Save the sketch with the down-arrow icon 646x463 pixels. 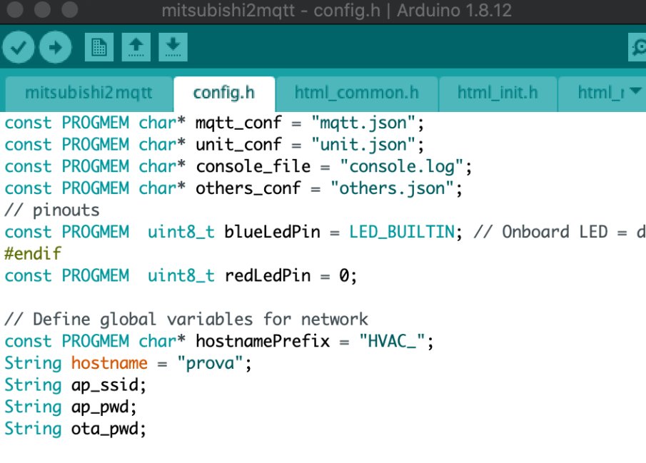173,47
